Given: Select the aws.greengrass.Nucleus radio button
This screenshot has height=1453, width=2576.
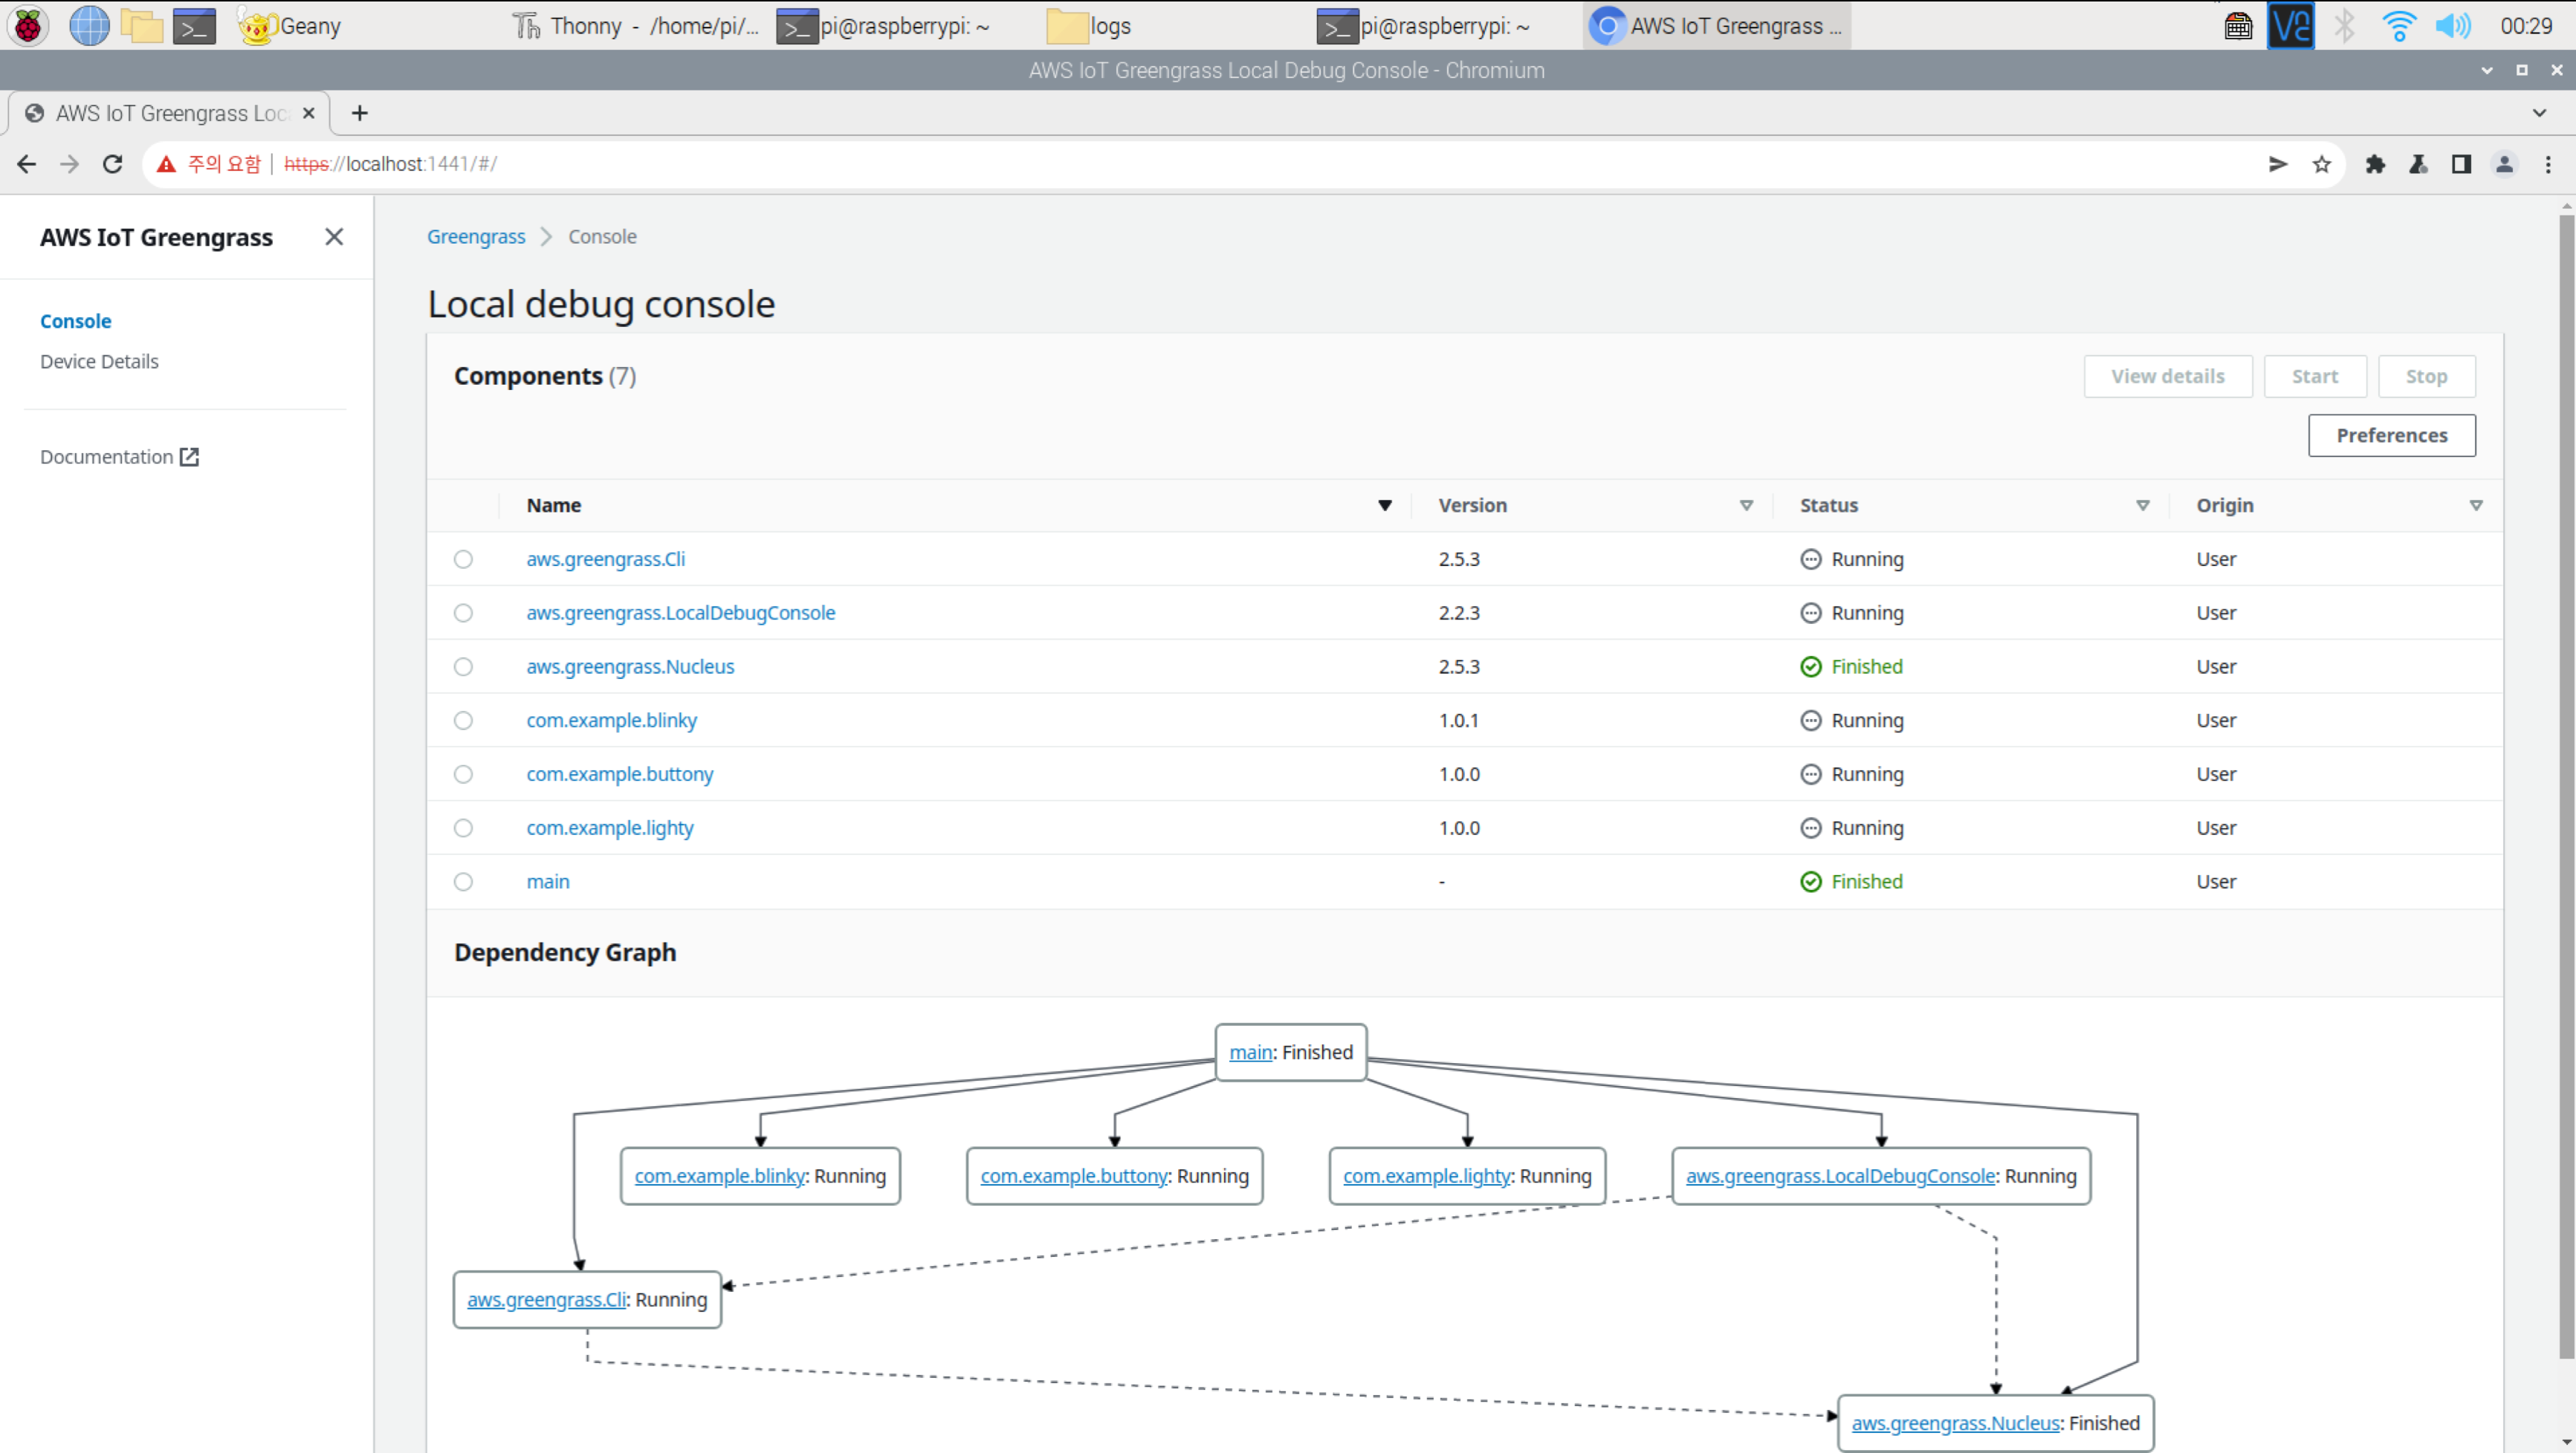Looking at the screenshot, I should pyautogui.click(x=463, y=666).
